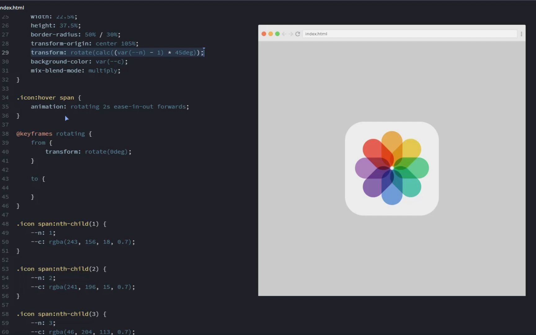Click the browser back arrow
536x335 pixels.
pyautogui.click(x=284, y=34)
